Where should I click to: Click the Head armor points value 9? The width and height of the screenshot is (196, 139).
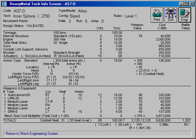(73, 71)
